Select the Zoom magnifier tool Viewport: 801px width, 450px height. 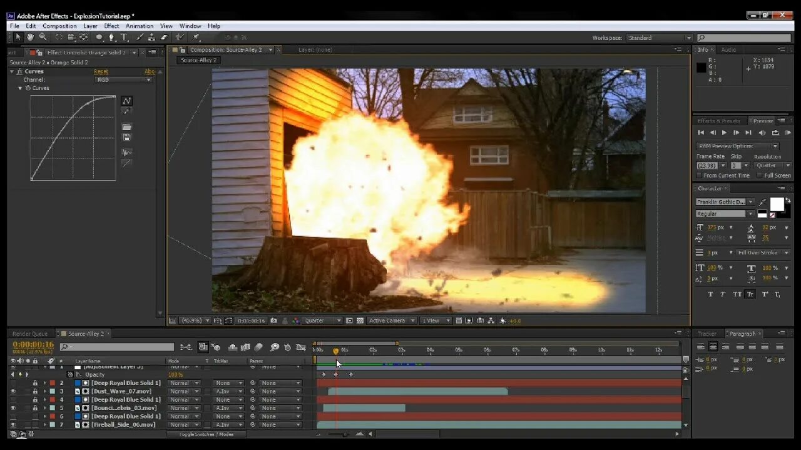click(x=43, y=37)
